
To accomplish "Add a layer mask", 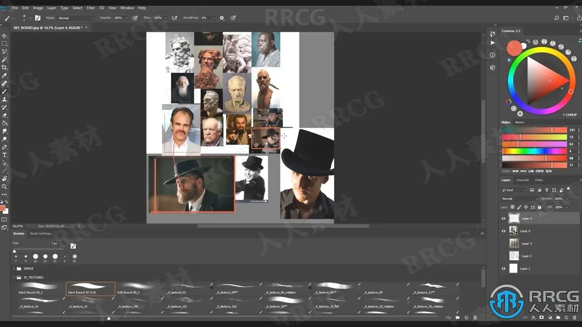I will click(541, 317).
